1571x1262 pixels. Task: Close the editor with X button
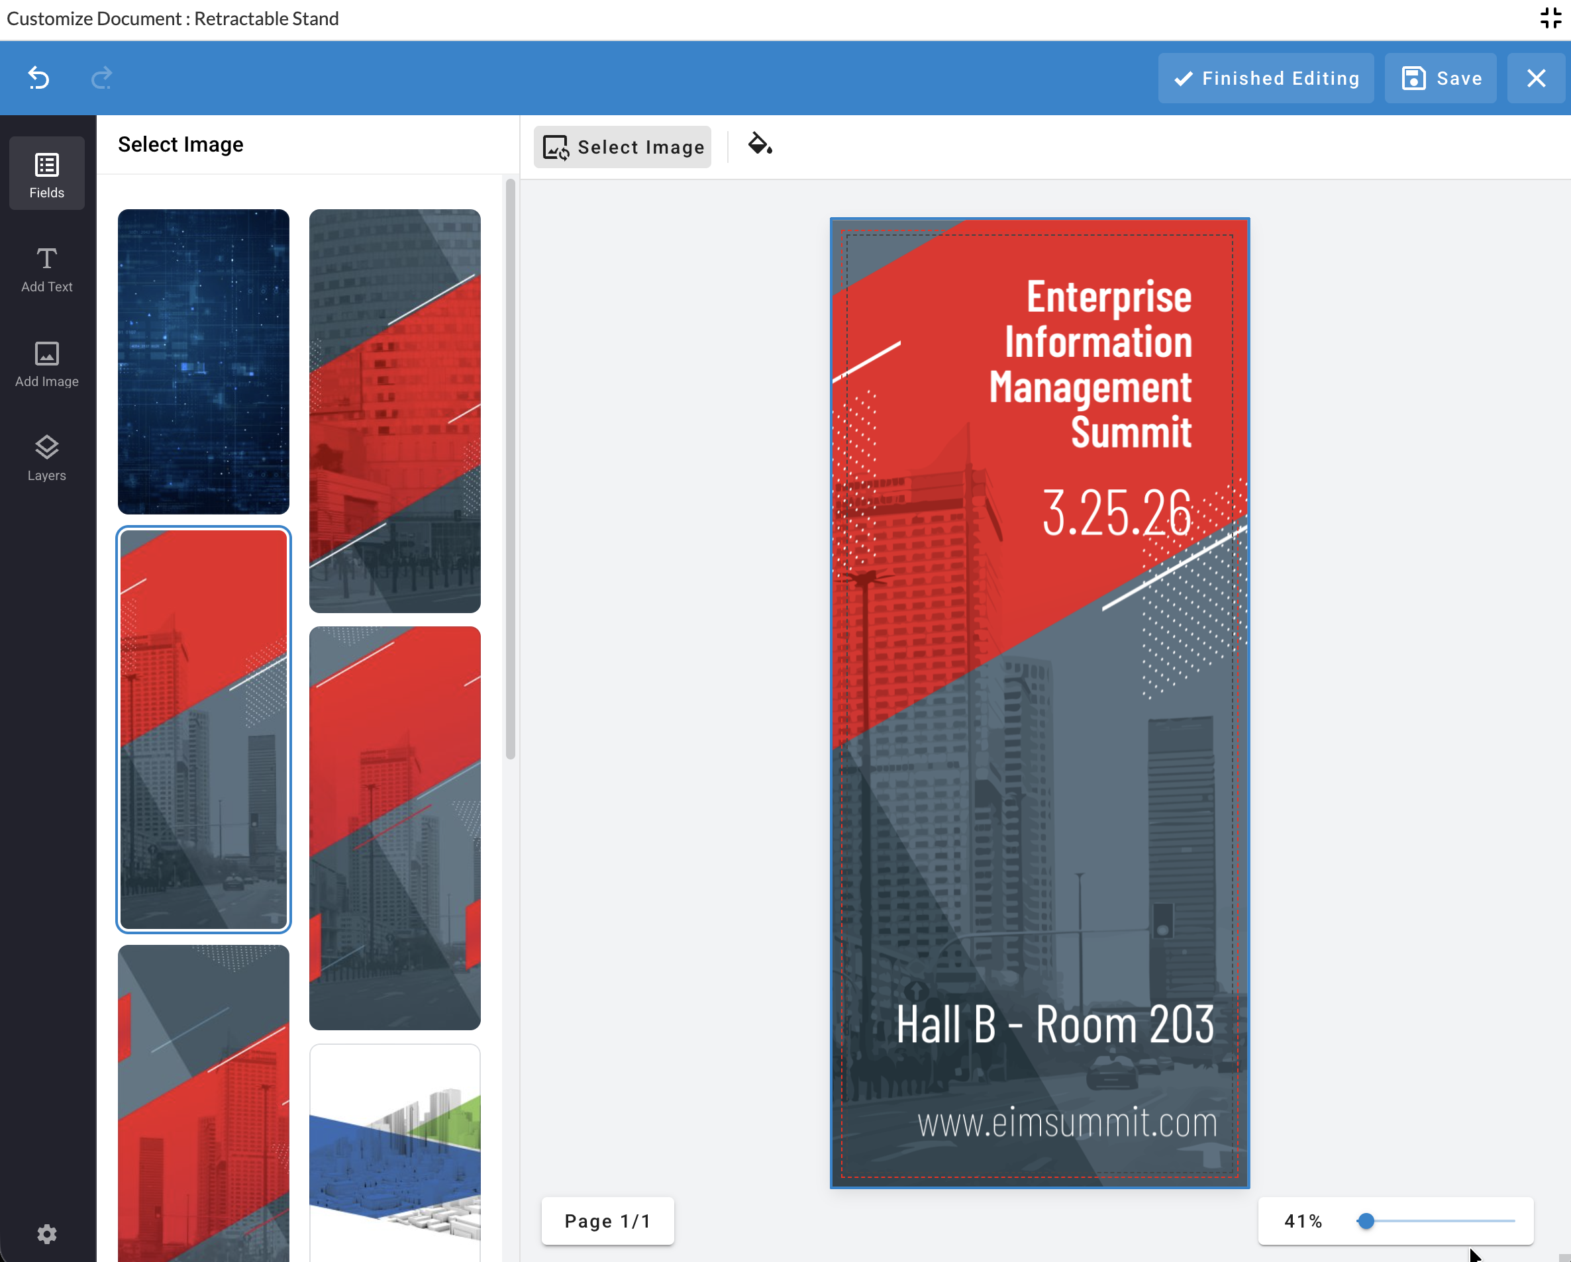1536,78
